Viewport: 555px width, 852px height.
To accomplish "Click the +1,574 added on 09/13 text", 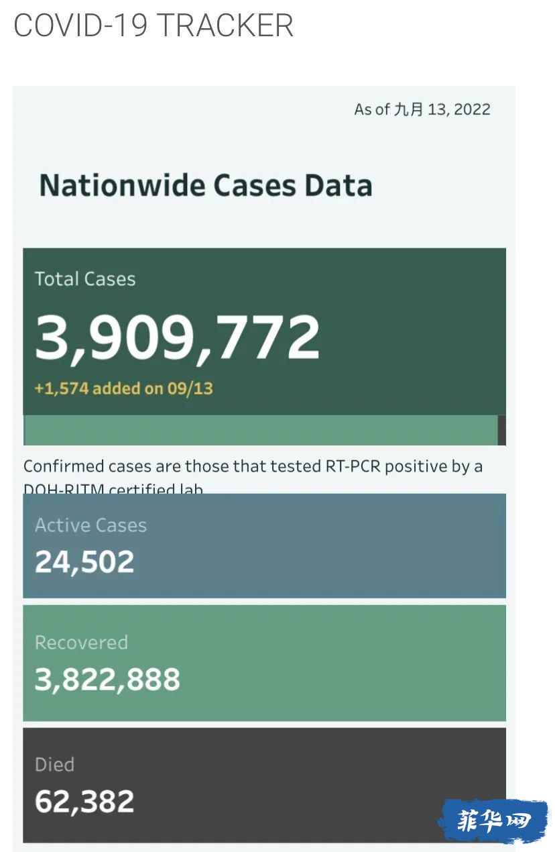I will 123,388.
